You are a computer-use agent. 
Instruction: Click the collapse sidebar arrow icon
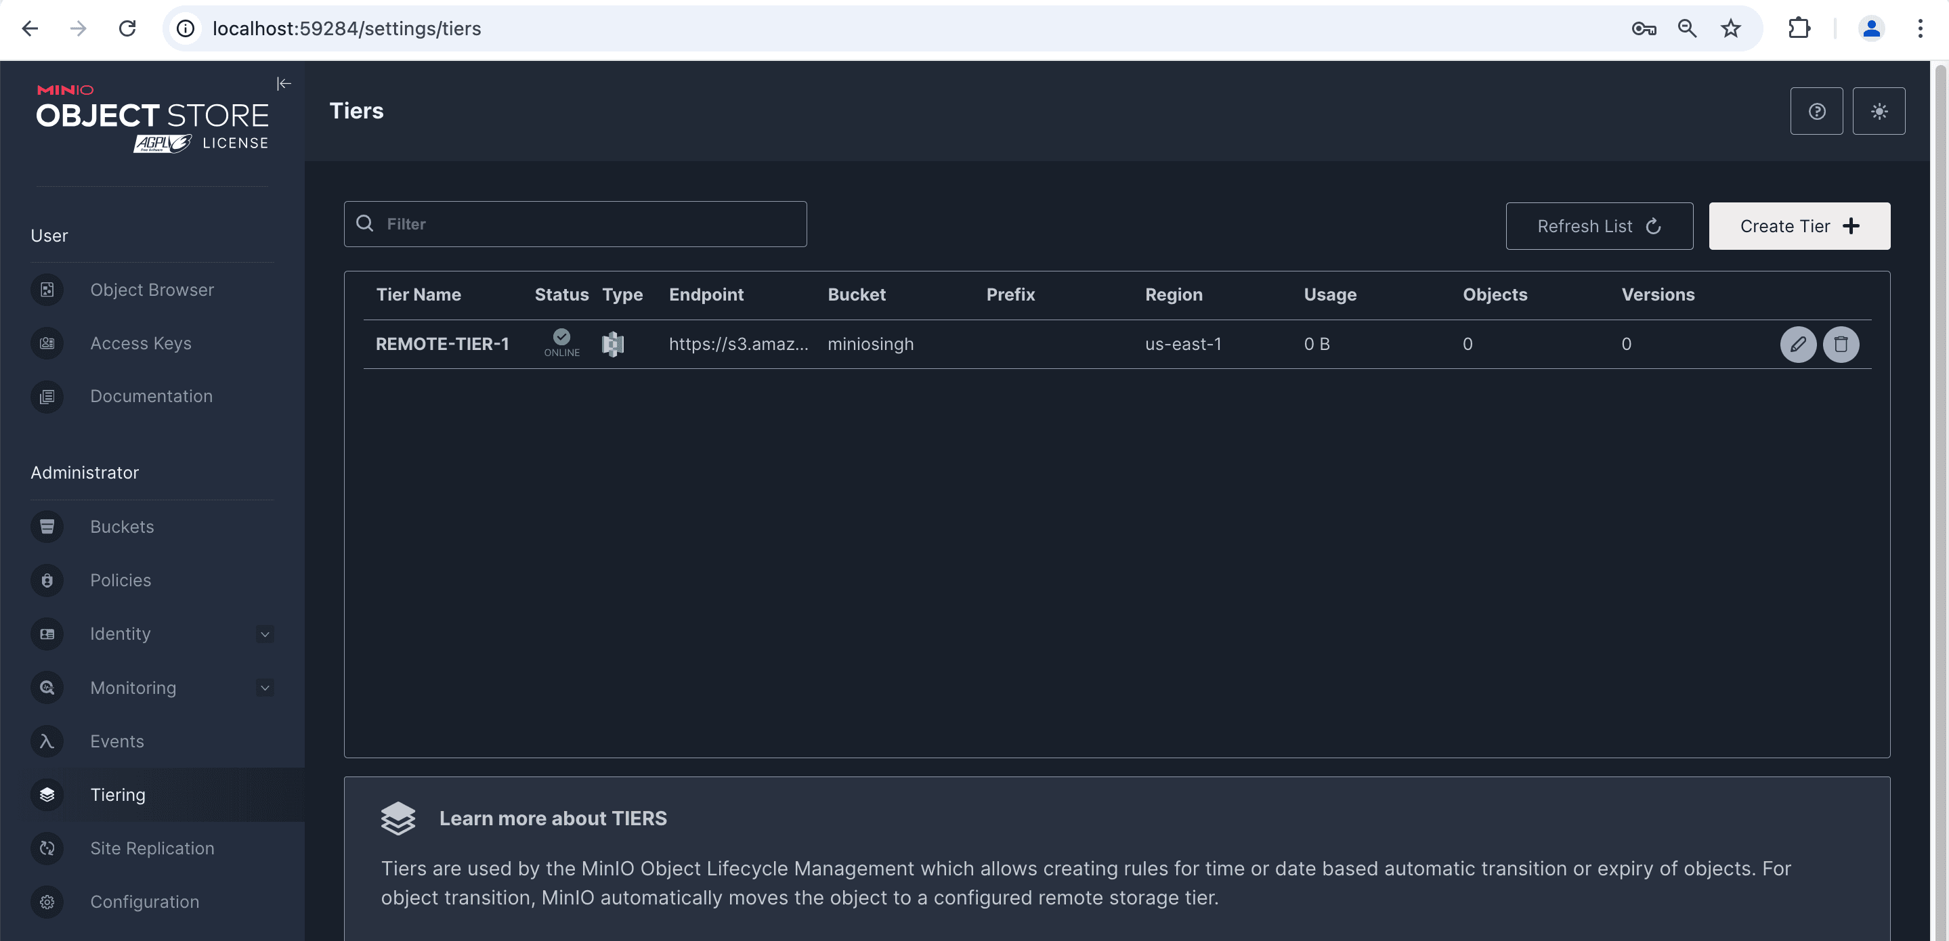(x=284, y=83)
